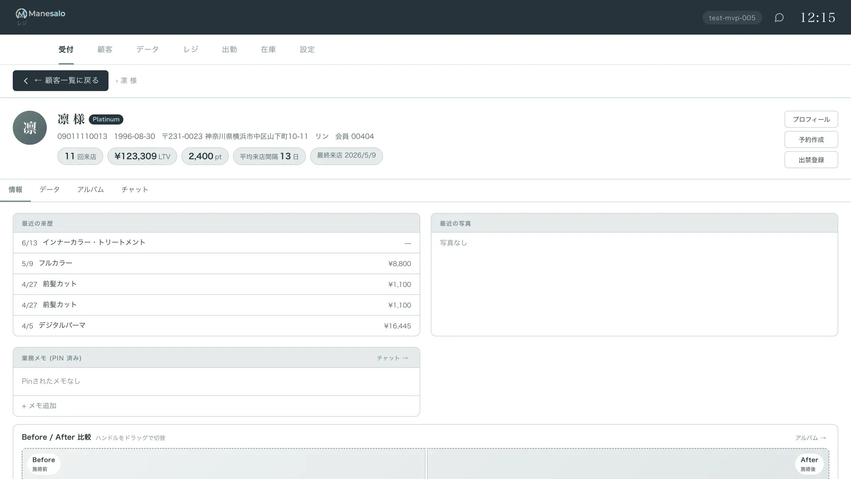Click the 〒231-0023 神奈川県横浜市 address text
Image resolution: width=851 pixels, height=479 pixels.
(235, 136)
